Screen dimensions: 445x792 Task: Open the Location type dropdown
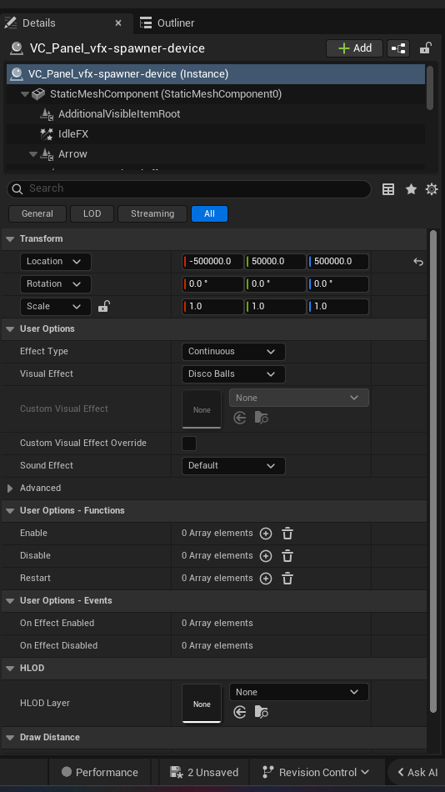pos(55,262)
